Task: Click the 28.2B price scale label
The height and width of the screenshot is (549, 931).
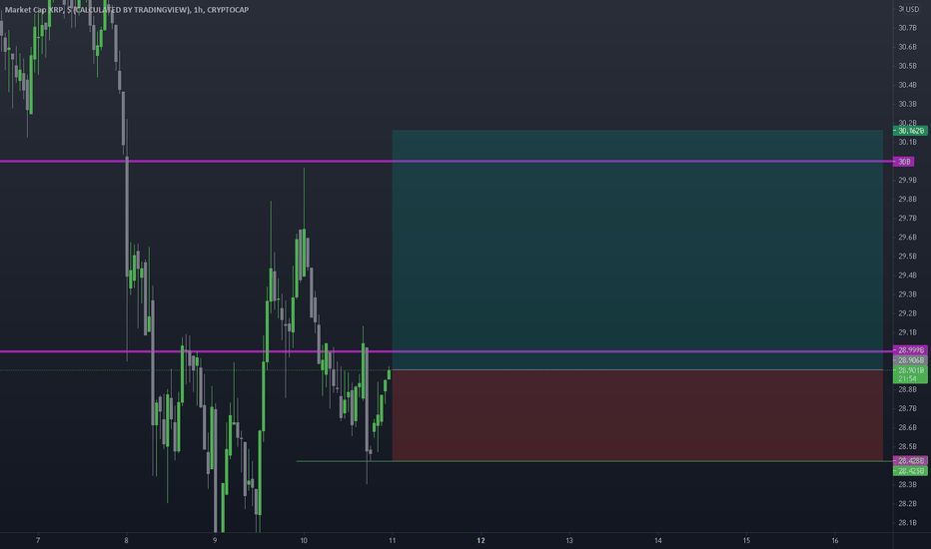Action: (907, 503)
